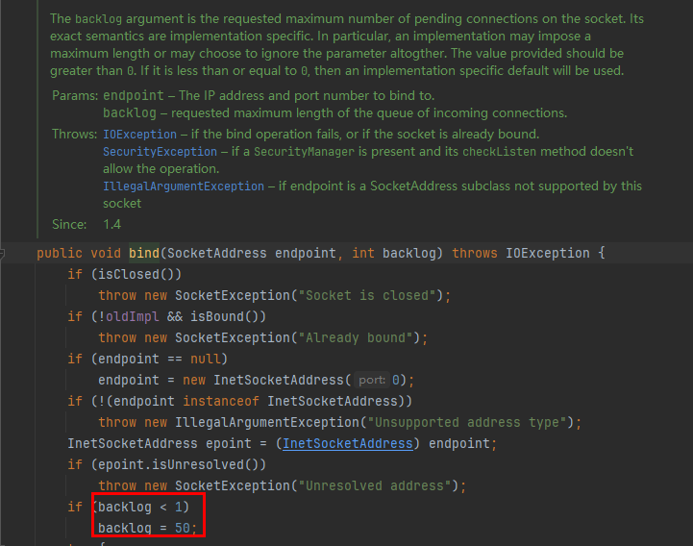Click the 'backlog = 50;' assignment line

point(147,528)
